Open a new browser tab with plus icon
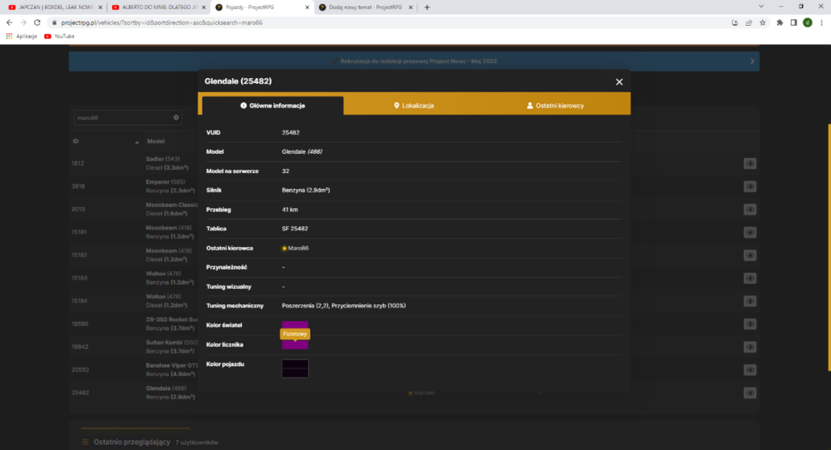 [427, 7]
